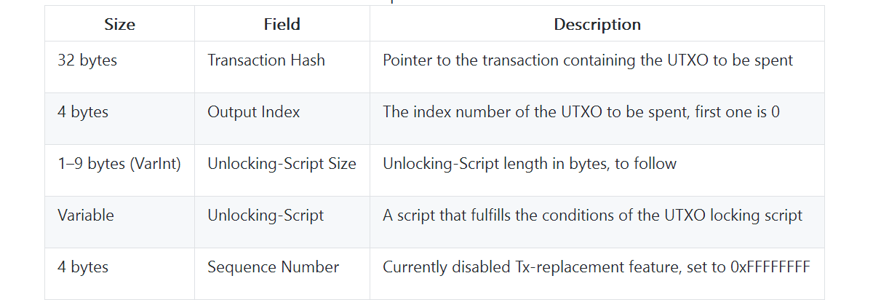This screenshot has width=873, height=300.
Task: Click the (VarInt) text in Size column
Action: 154,164
